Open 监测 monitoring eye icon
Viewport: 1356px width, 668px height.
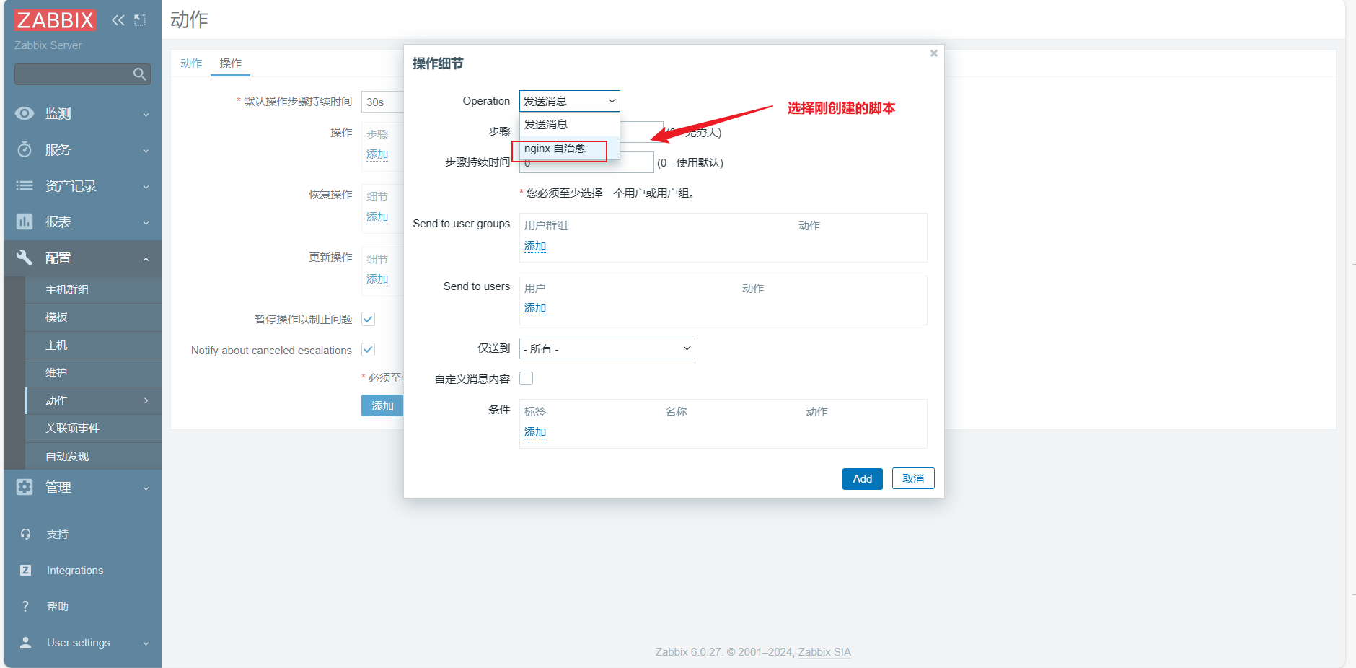(25, 113)
